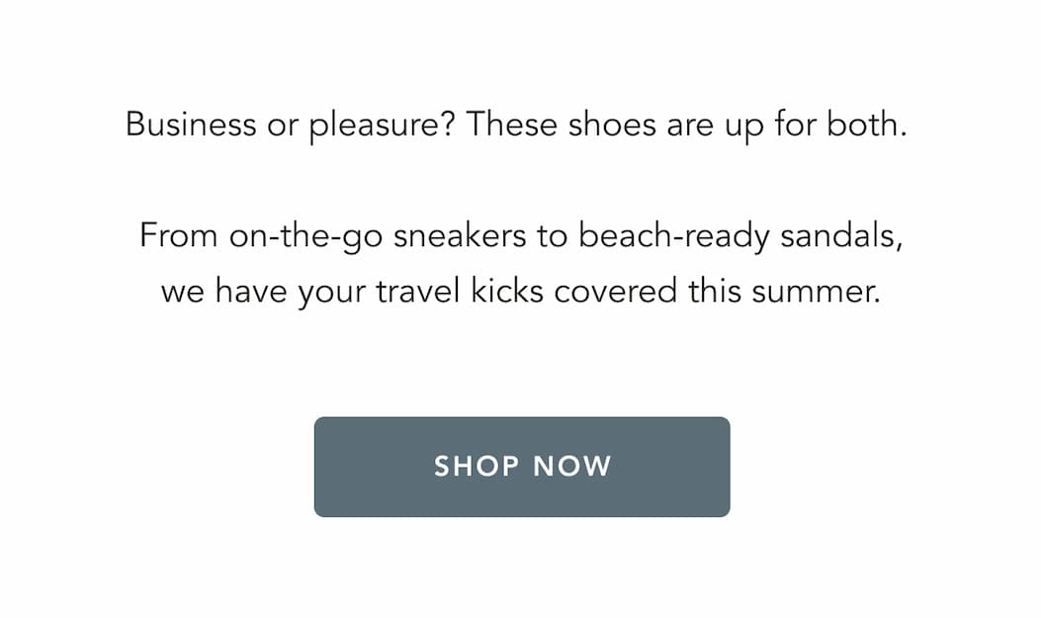Click the 'From on-the-go sneakers' text line
1041x618 pixels.
521,237
